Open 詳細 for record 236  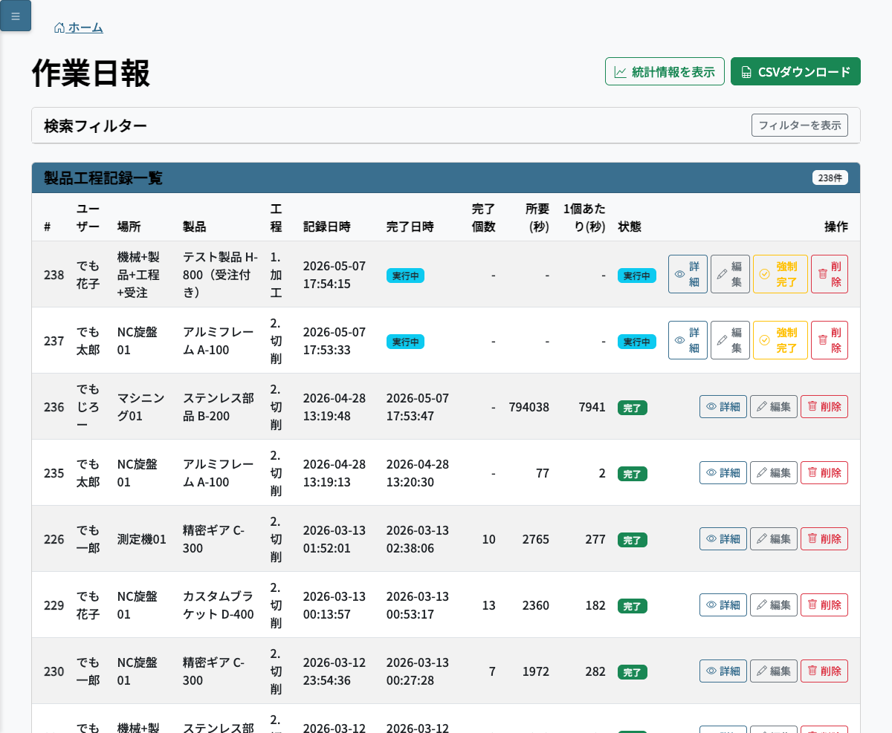723,406
